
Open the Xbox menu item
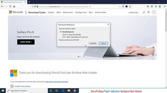click(91, 12)
